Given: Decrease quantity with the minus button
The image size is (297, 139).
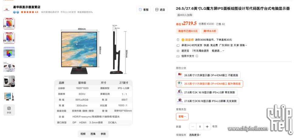Looking at the screenshot, I should [x=193, y=127].
